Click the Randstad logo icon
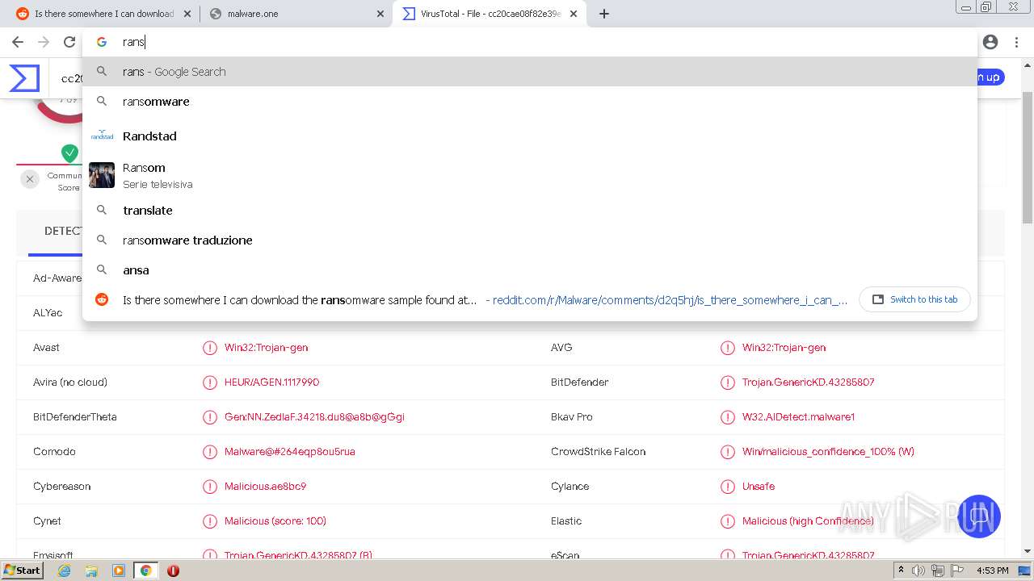This screenshot has width=1034, height=581. (x=102, y=136)
